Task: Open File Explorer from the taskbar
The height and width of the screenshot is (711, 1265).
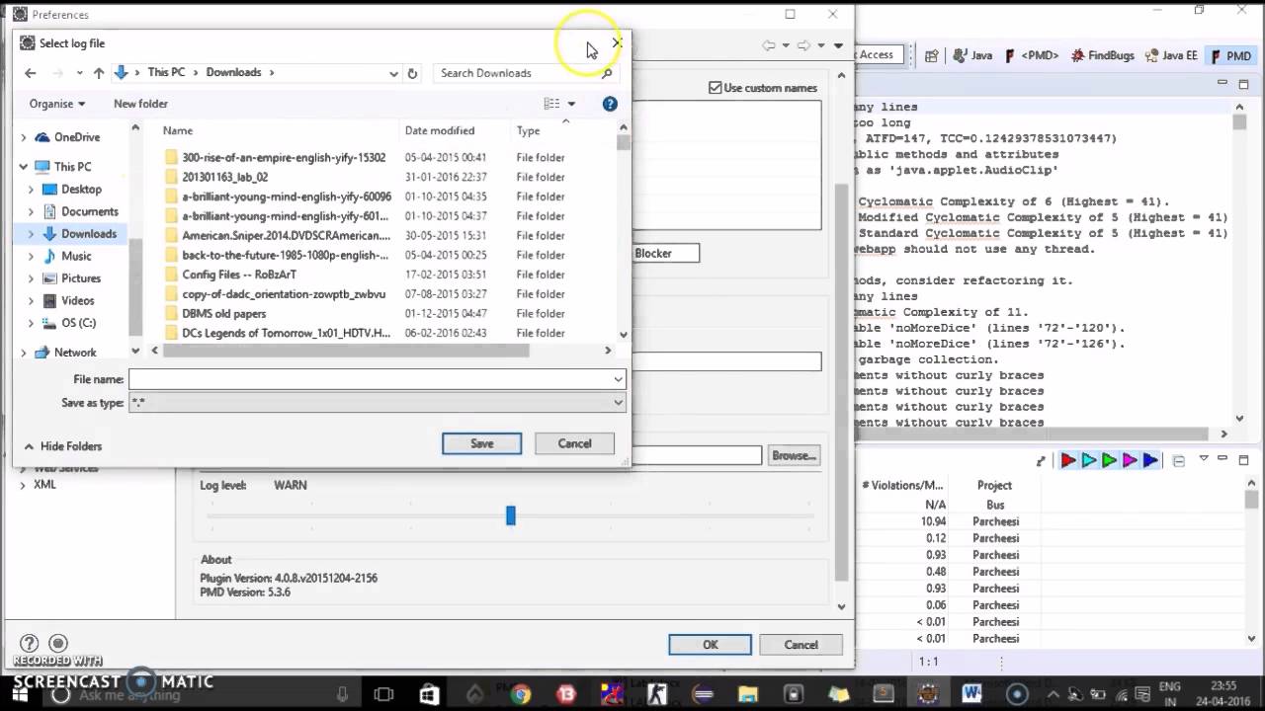Action: (748, 694)
